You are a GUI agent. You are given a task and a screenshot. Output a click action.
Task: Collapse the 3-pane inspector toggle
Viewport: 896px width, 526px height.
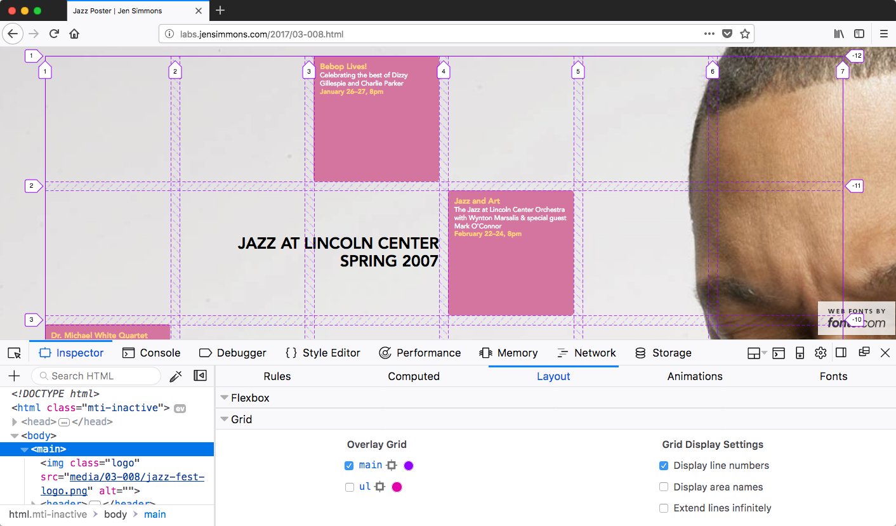click(200, 376)
